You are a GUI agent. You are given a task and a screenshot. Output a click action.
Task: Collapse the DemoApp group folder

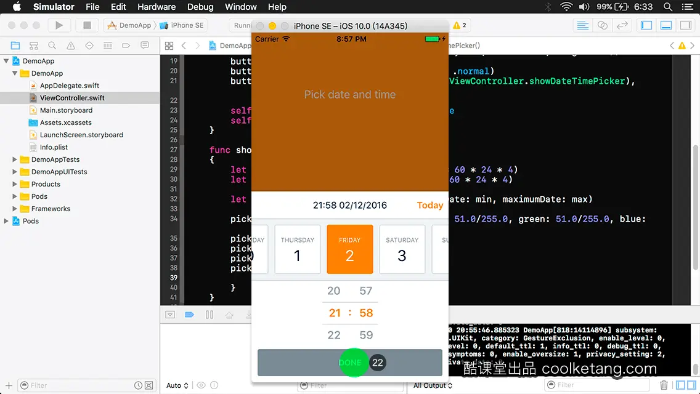(x=15, y=73)
